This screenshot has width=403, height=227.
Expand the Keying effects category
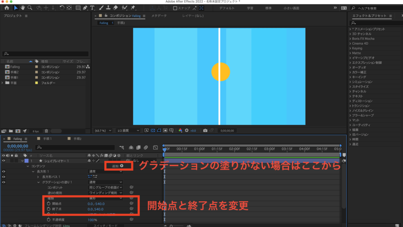click(350, 48)
